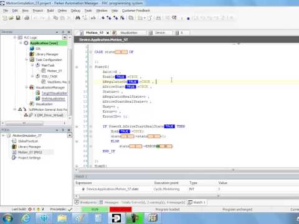Viewport: 299px width, 224px height.
Task: Open the Build menu
Action: pyautogui.click(x=50, y=11)
